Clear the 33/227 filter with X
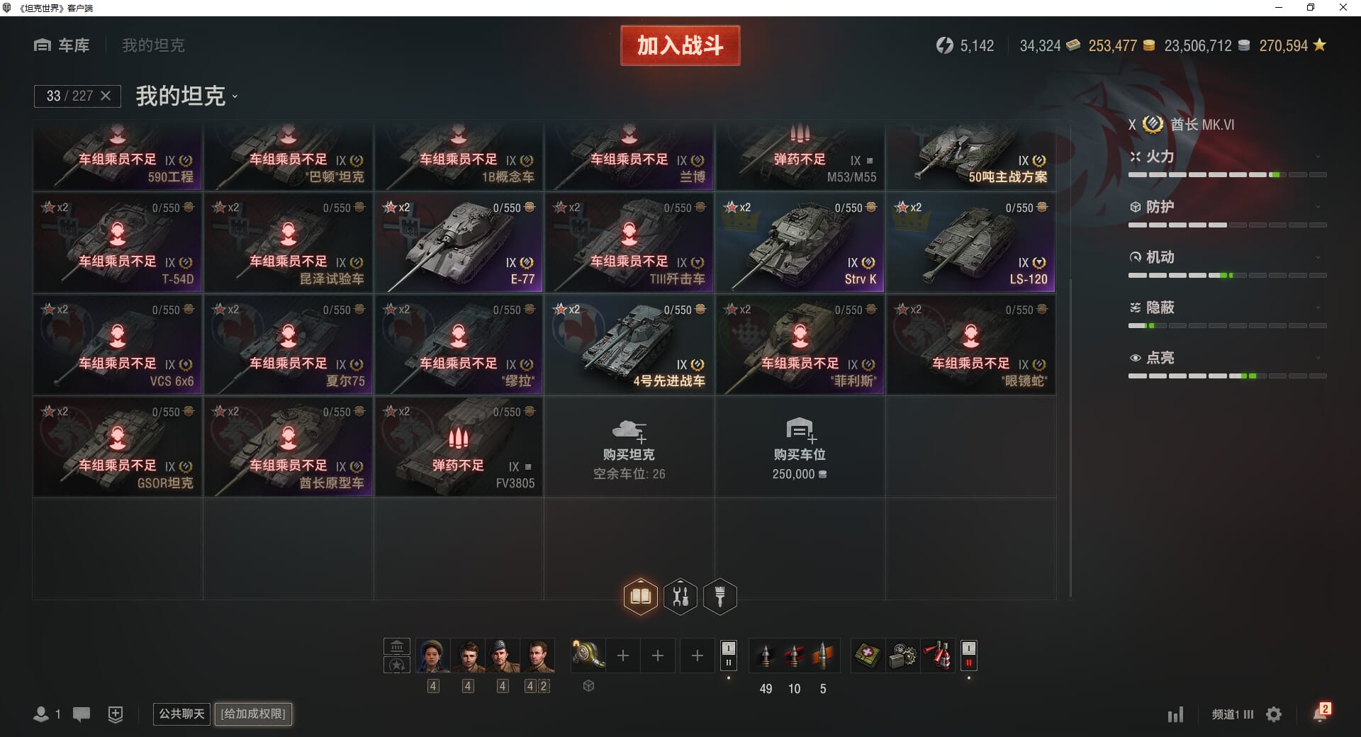Screen dimensions: 1361x737 [x=106, y=96]
